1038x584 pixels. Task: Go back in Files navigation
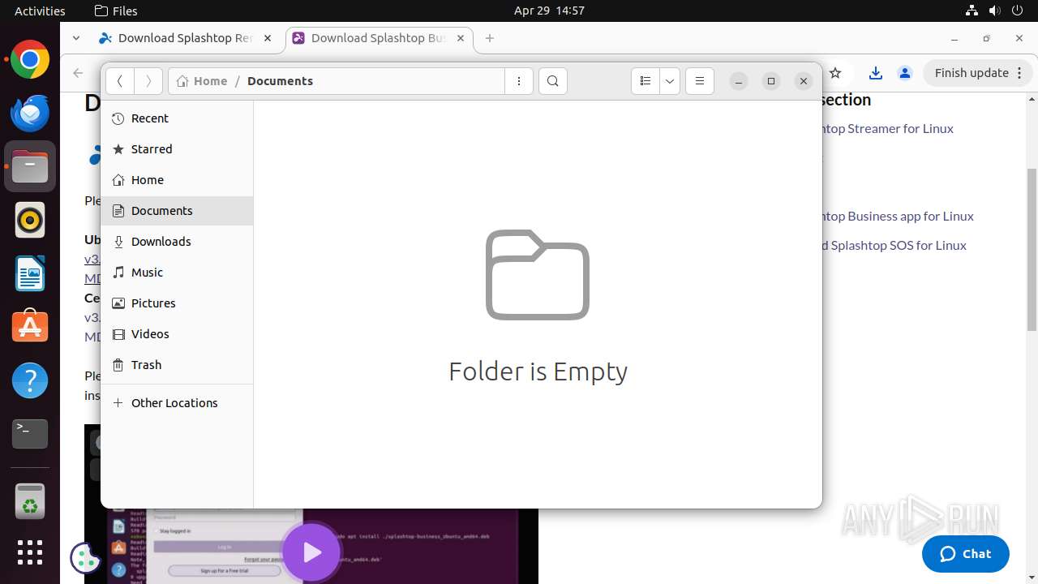tap(119, 81)
